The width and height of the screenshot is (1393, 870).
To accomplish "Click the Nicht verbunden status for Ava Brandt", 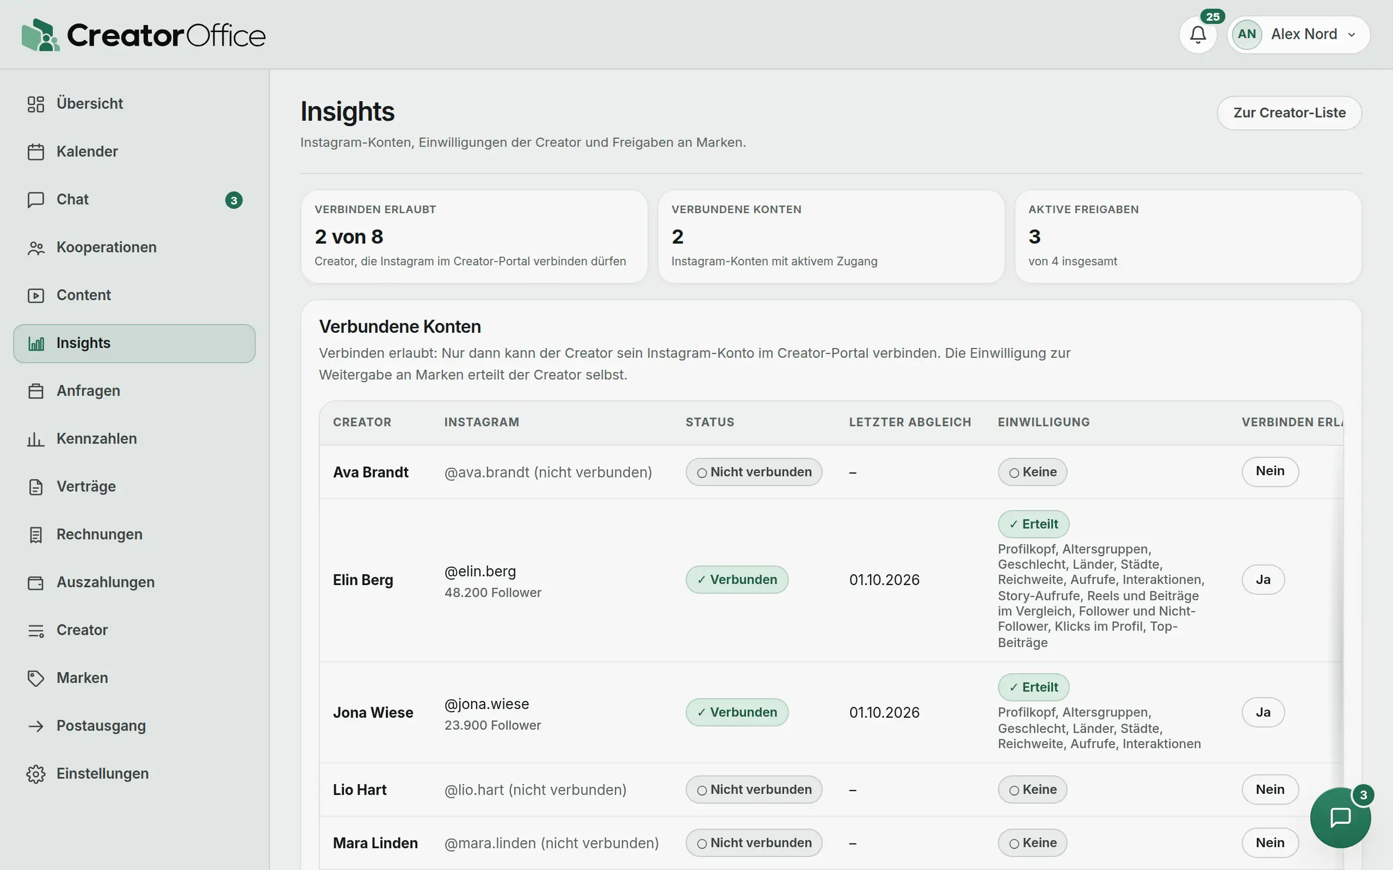I will pos(754,473).
